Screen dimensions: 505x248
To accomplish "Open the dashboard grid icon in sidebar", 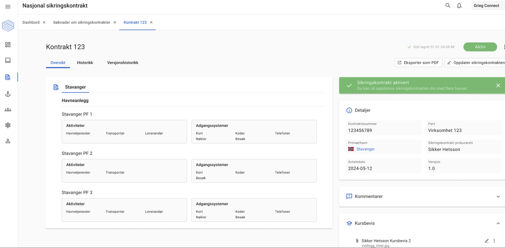I will click(x=8, y=45).
